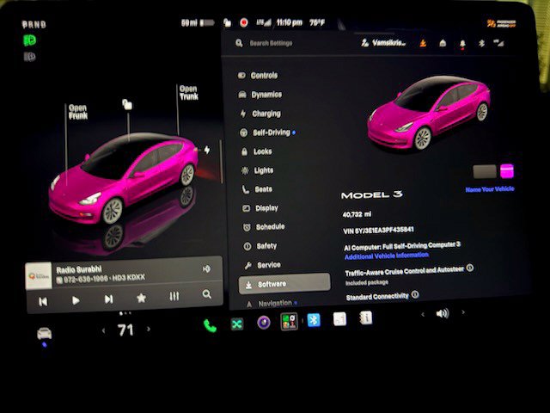Tap info icon beside Traffic-Aware Cruise Control
The image size is (550, 413).
[x=470, y=268]
